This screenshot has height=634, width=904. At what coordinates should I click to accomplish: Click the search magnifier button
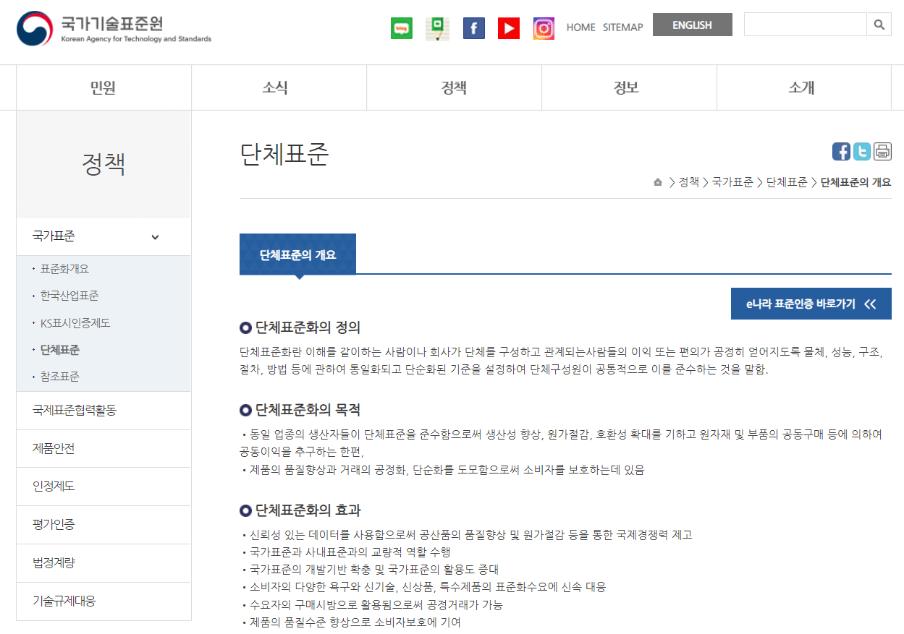[x=879, y=25]
